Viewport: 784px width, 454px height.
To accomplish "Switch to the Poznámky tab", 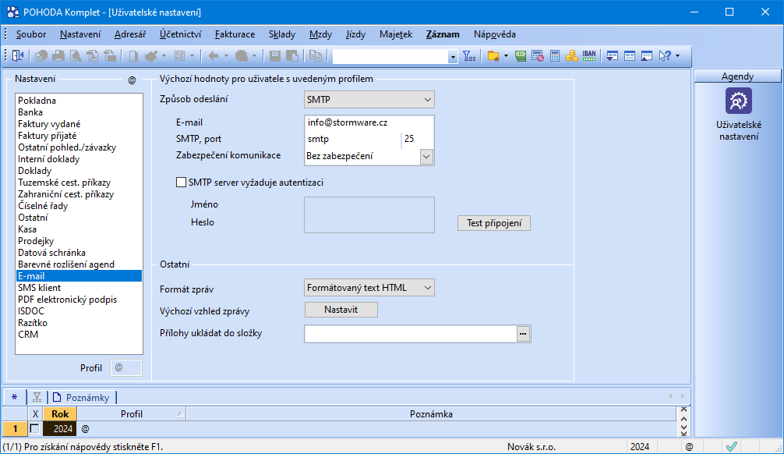I will (83, 397).
